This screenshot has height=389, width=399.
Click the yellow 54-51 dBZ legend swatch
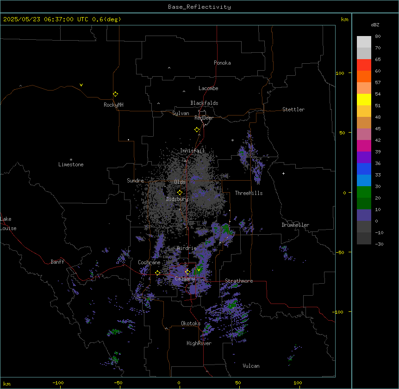click(x=364, y=99)
